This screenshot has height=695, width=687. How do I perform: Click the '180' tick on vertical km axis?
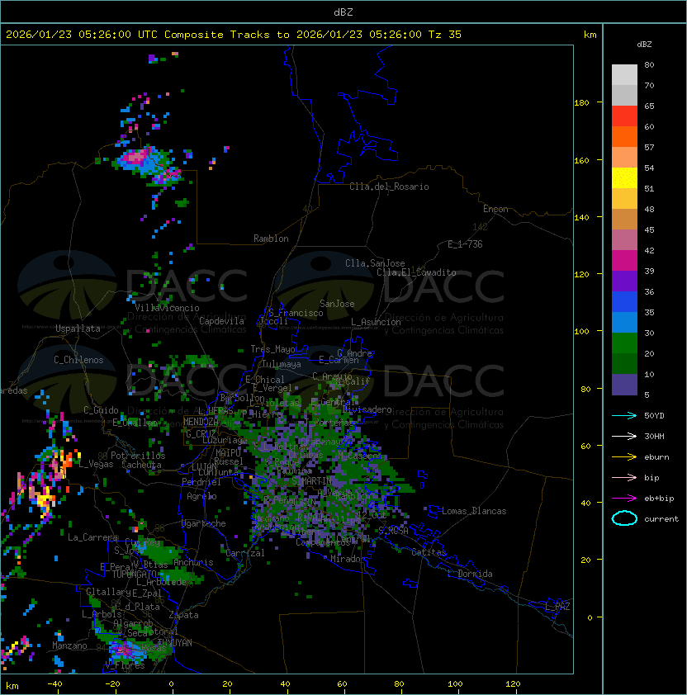click(x=581, y=103)
